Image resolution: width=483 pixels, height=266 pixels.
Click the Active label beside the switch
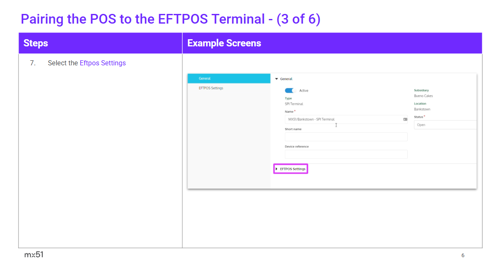(x=304, y=91)
